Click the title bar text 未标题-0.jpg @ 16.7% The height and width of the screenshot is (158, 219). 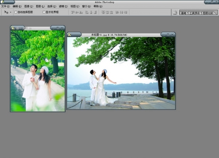109,35
